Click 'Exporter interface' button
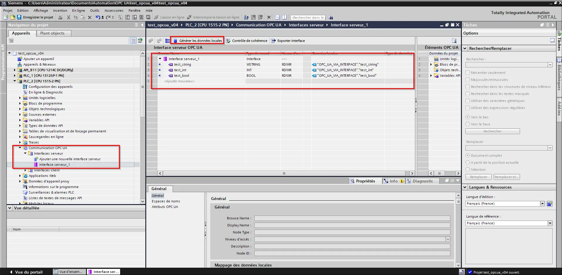Image resolution: width=562 pixels, height=275 pixels. (288, 41)
